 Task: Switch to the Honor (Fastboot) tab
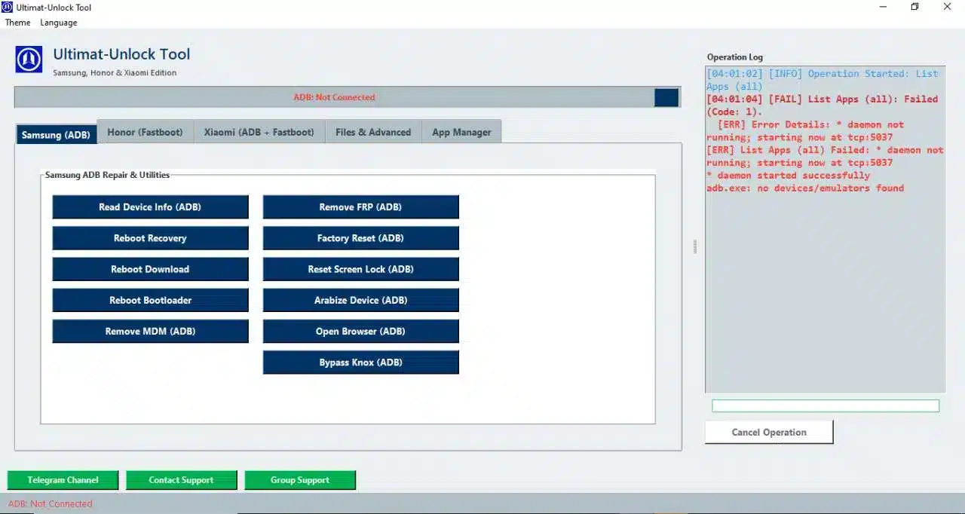145,132
